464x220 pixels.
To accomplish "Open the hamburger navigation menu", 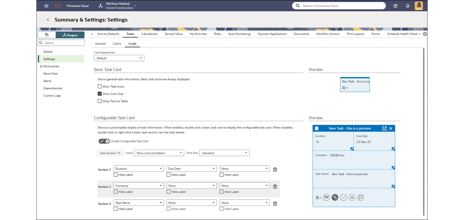I will click(x=46, y=6).
